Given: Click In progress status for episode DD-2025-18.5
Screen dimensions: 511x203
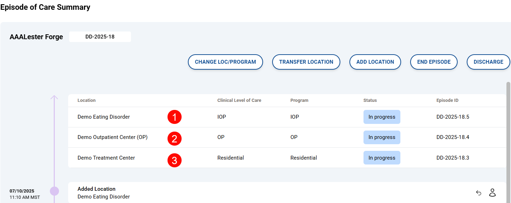Looking at the screenshot, I should tap(382, 117).
